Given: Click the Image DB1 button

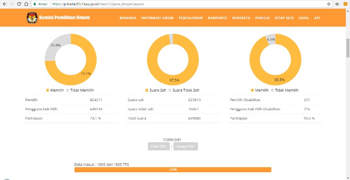Looking at the screenshot, I should click(185, 146).
